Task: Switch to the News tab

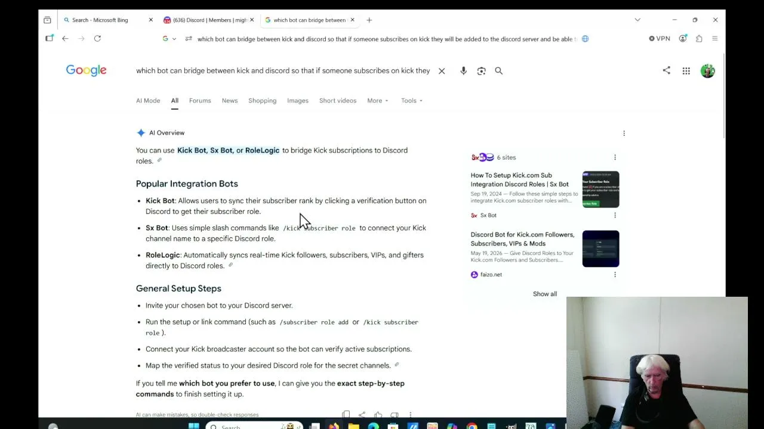Action: tap(230, 101)
